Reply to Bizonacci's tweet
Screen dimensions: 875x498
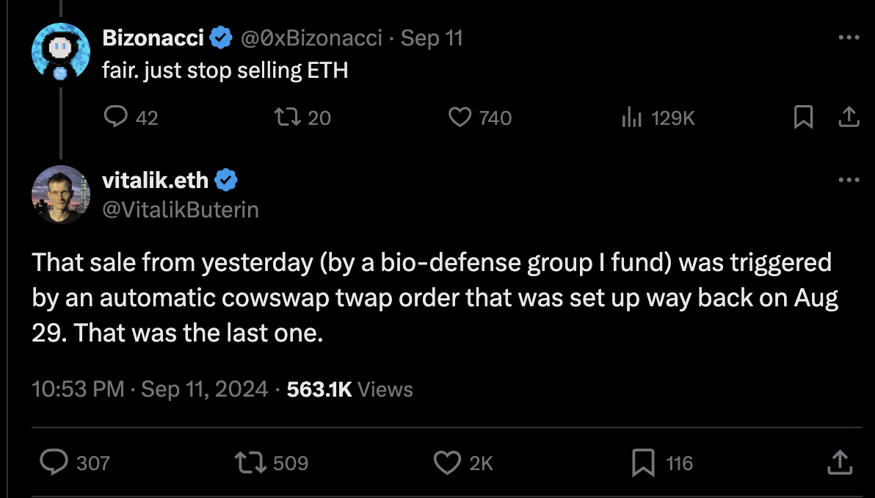click(116, 117)
